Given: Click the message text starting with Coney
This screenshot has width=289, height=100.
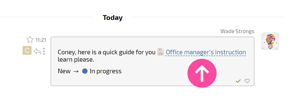Looking at the screenshot, I should pos(152,56).
